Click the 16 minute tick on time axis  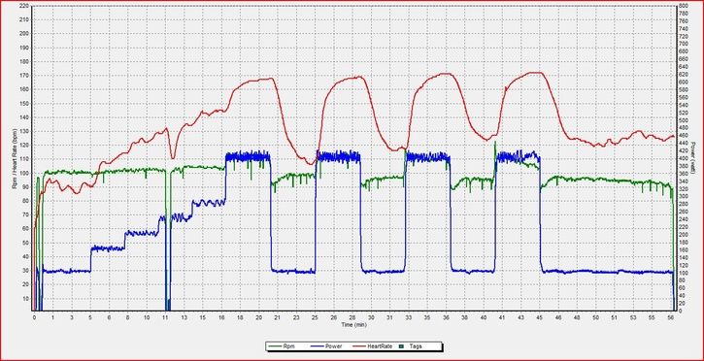coord(221,317)
